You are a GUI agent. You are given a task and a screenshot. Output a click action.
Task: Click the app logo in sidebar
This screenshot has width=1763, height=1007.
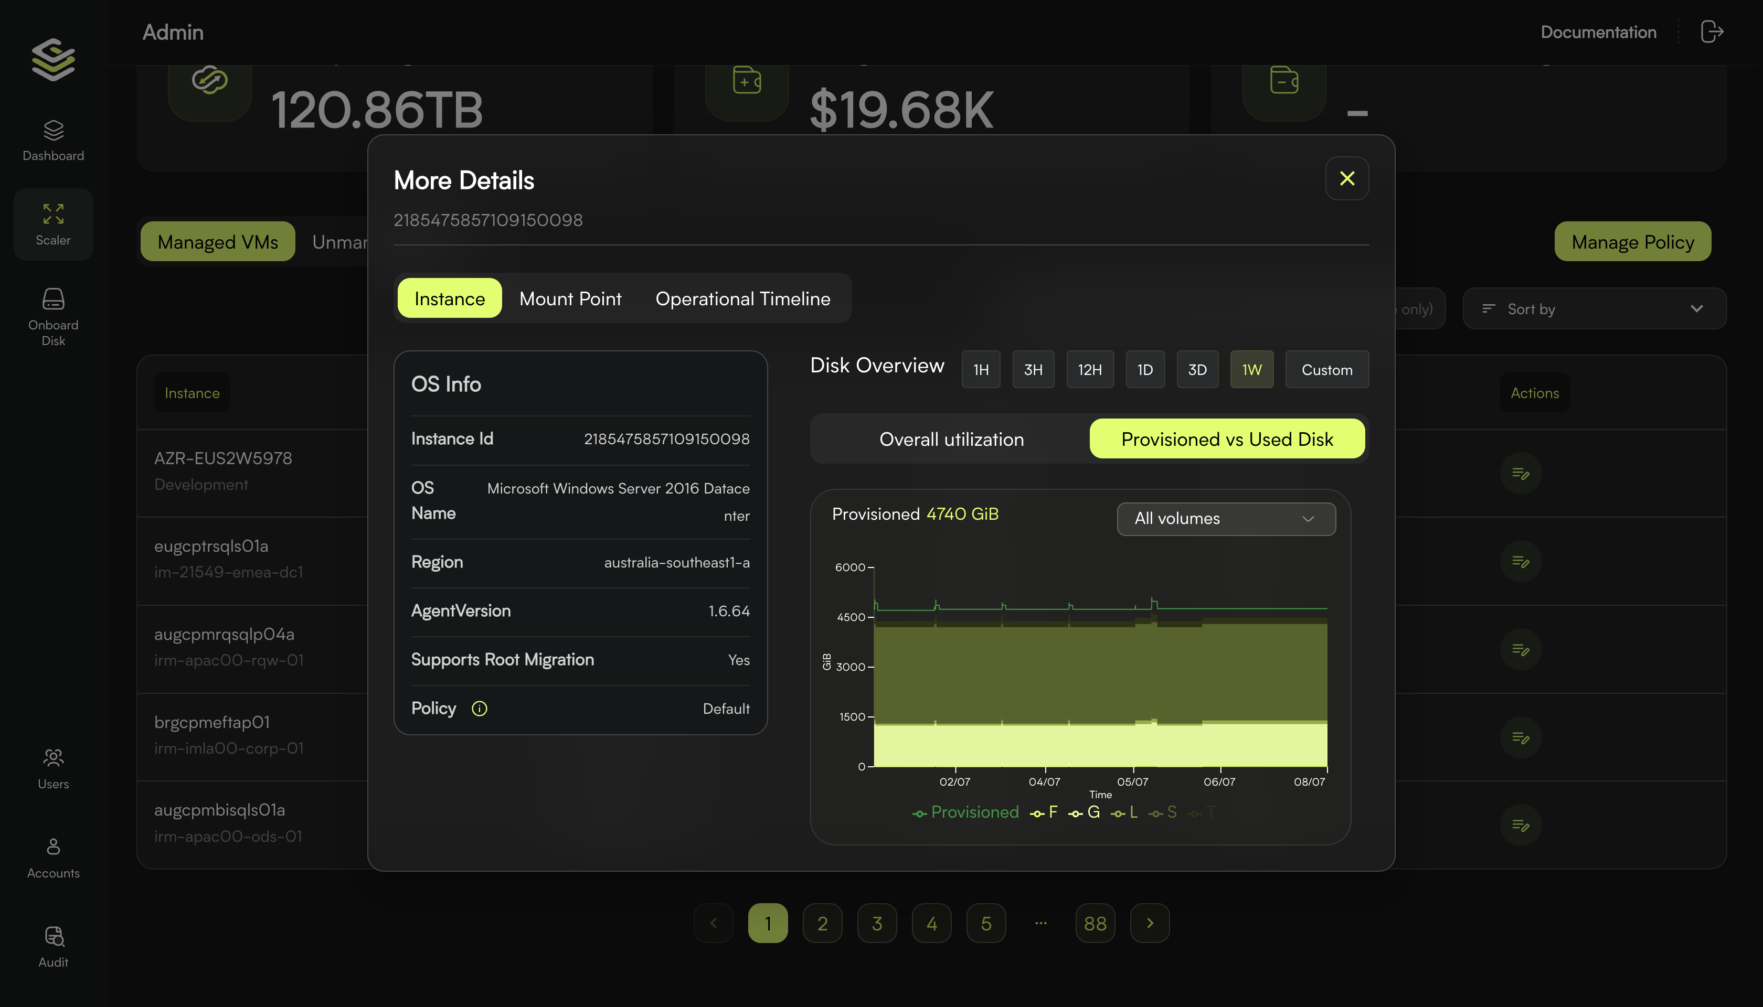pyautogui.click(x=54, y=59)
